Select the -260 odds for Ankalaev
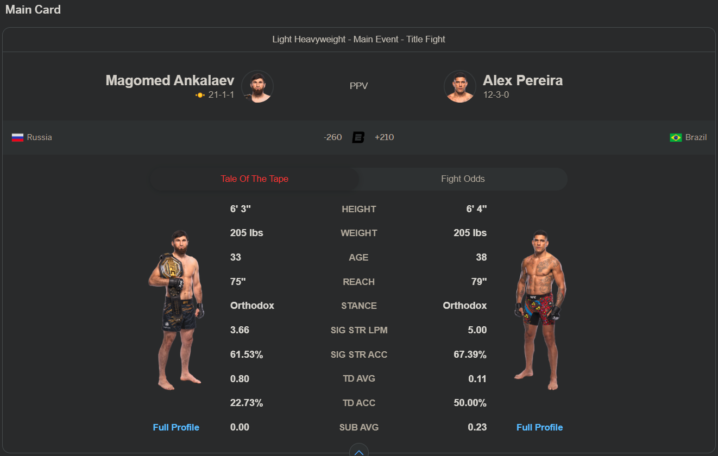This screenshot has width=718, height=456. (x=332, y=137)
